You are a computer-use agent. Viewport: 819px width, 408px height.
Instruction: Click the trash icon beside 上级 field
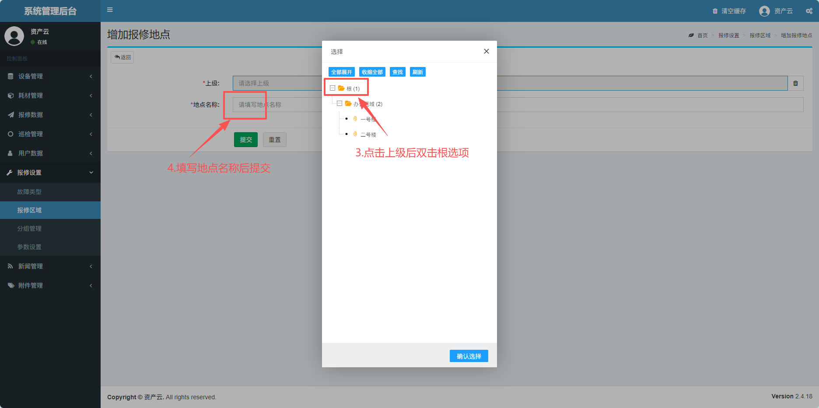click(x=795, y=83)
